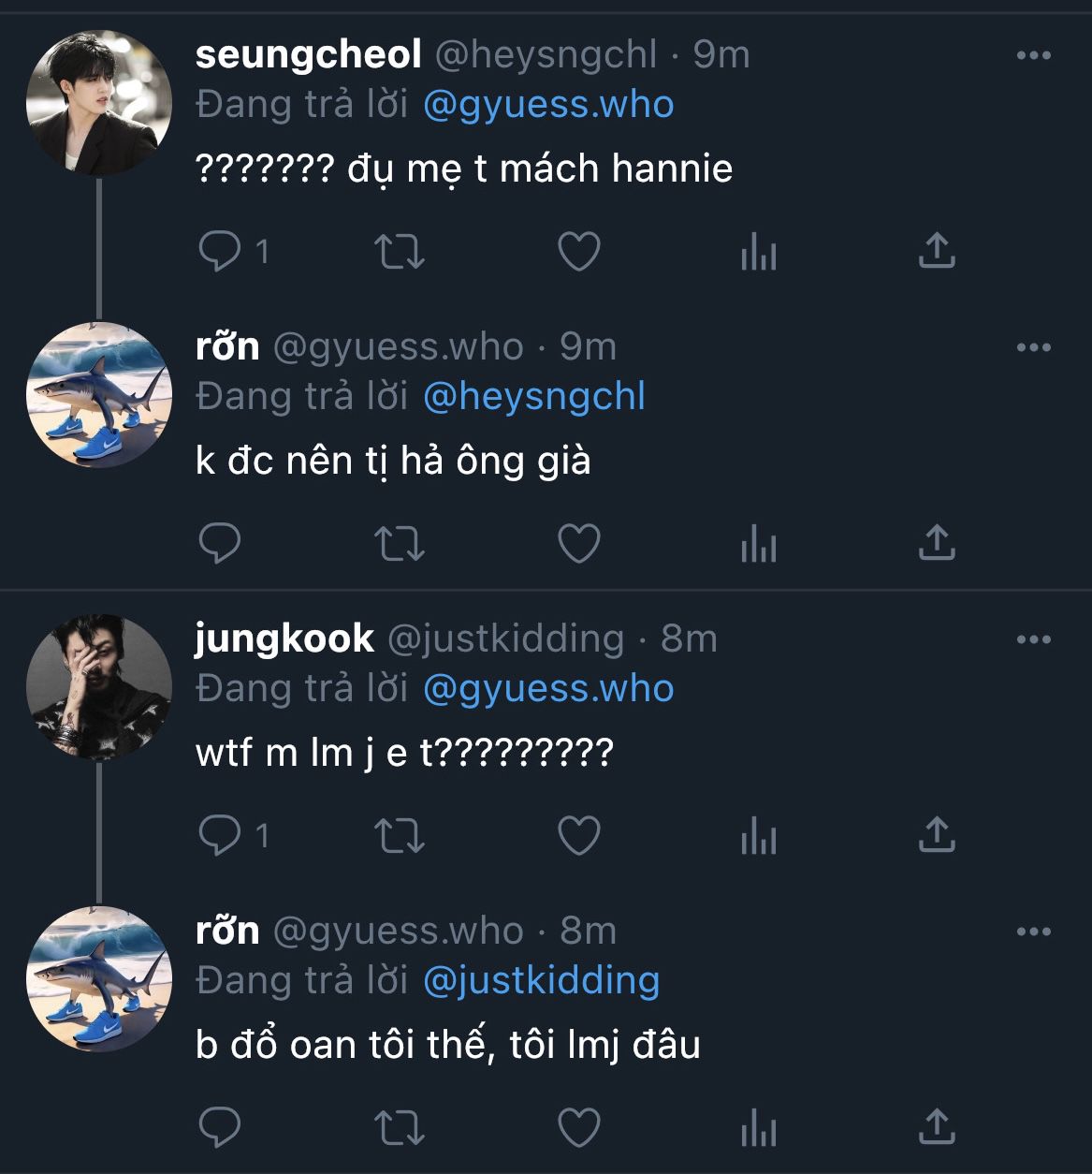View analytics for seungcheol's tweet
Image resolution: width=1092 pixels, height=1174 pixels.
pyautogui.click(x=758, y=251)
